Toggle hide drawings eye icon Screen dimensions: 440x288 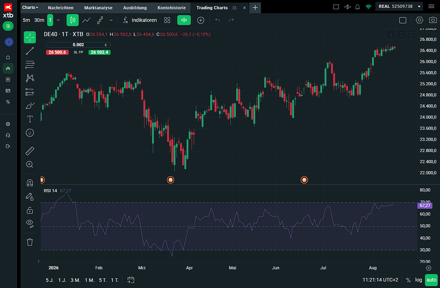[x=30, y=223]
